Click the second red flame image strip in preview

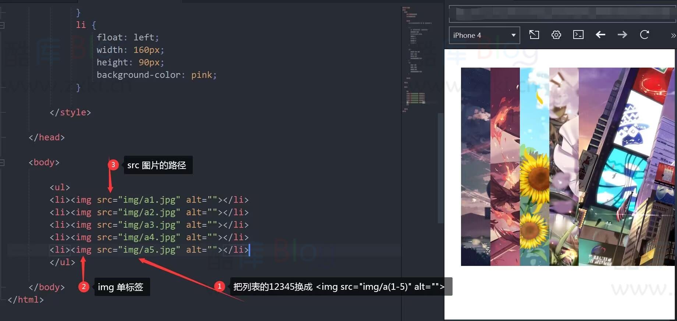(505, 166)
